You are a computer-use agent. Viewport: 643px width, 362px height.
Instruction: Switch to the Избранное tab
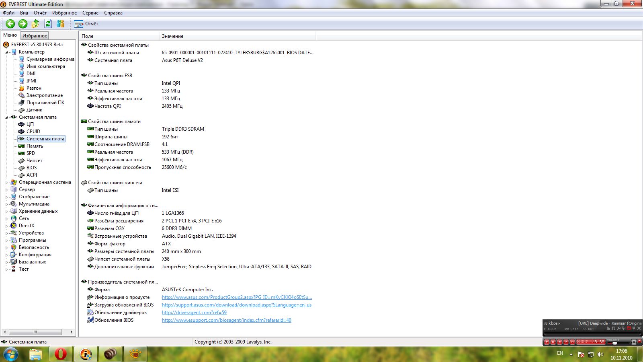35,36
